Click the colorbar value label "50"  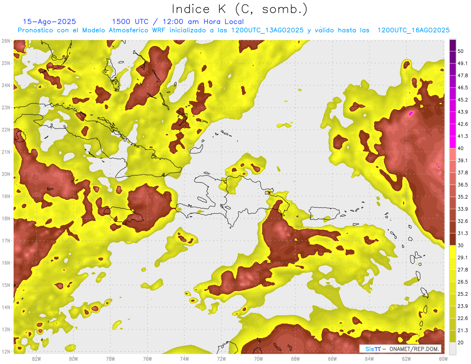click(460, 51)
